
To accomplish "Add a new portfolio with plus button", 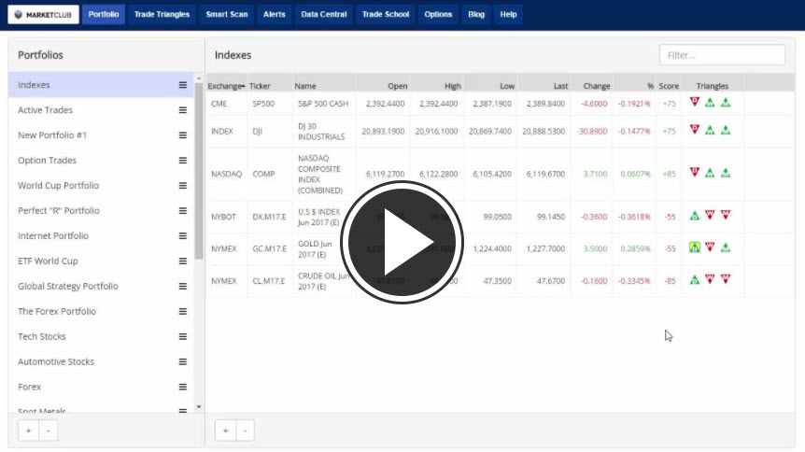I will [28, 431].
